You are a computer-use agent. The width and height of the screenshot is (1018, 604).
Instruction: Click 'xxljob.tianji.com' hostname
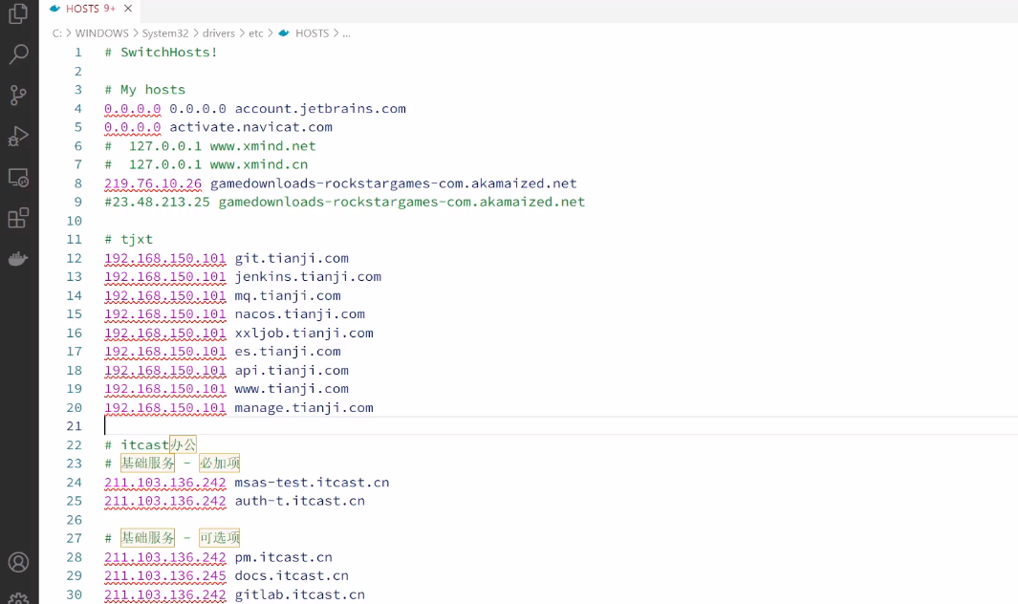point(304,333)
